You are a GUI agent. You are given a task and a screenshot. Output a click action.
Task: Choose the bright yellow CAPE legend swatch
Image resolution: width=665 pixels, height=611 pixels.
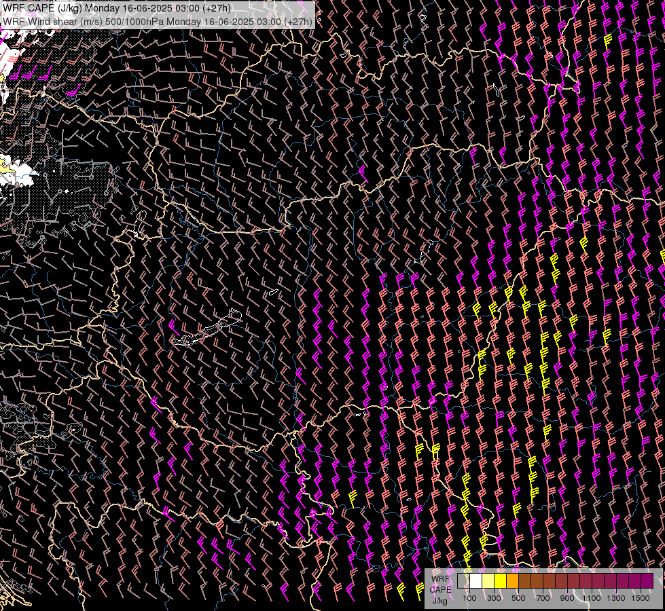501,580
